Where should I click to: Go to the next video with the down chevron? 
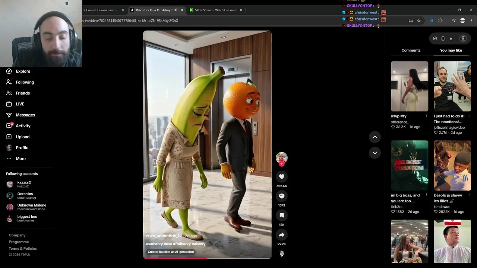[x=375, y=153]
